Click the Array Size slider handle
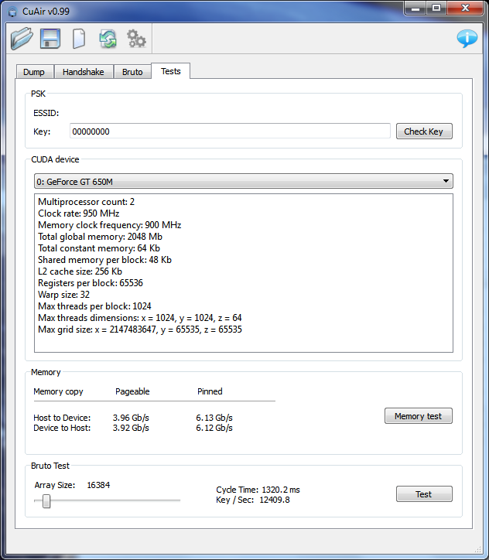The width and height of the screenshot is (489, 560). coord(46,501)
